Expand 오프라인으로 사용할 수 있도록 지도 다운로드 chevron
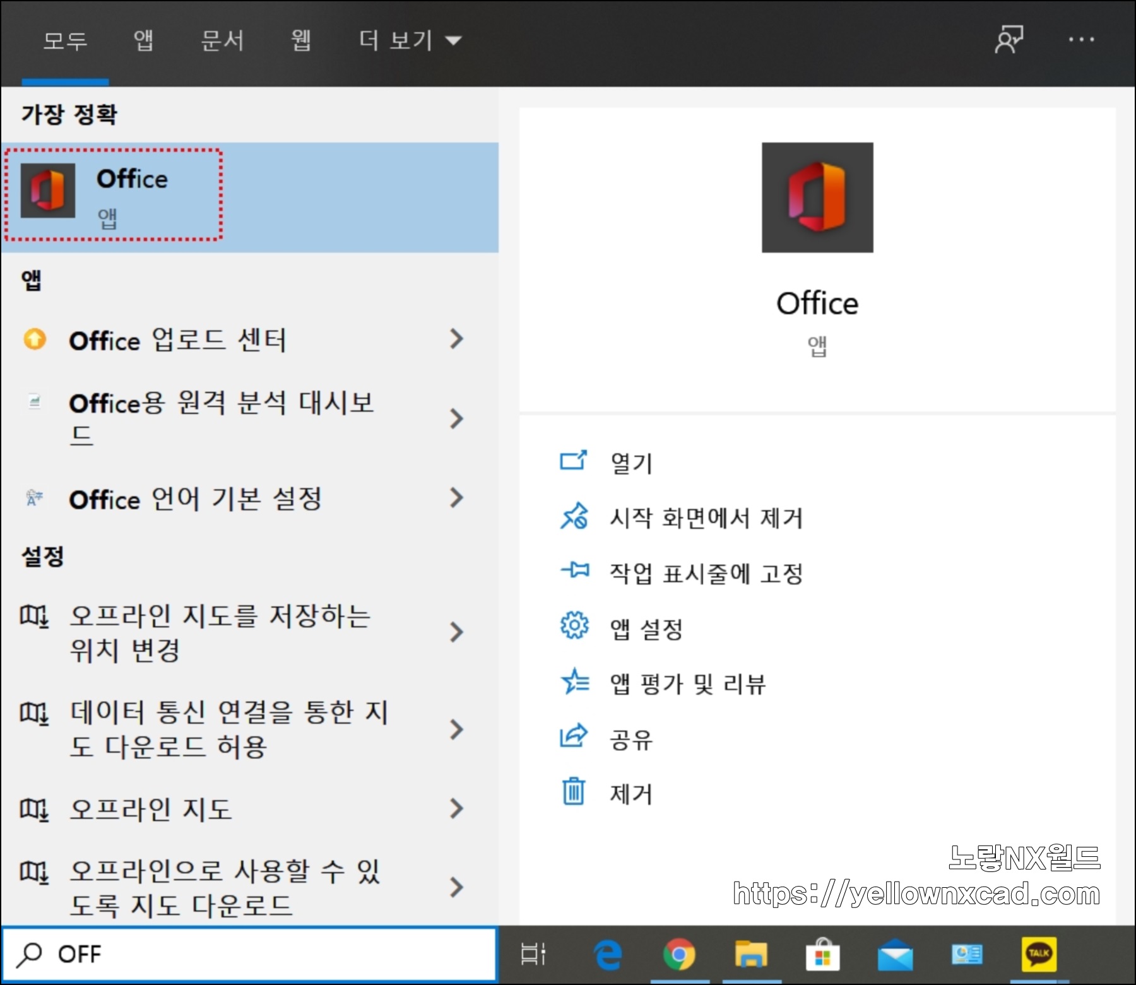The image size is (1136, 985). point(457,887)
